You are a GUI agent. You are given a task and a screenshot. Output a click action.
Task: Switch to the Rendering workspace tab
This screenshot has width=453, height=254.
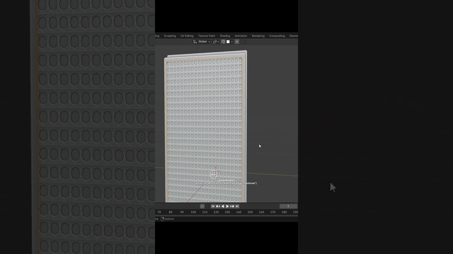pos(258,36)
